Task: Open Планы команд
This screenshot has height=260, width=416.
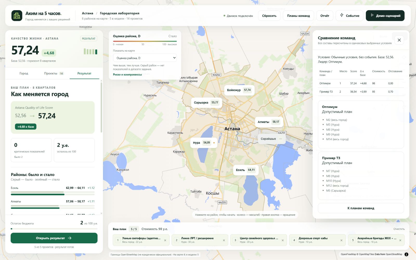Action: (x=298, y=16)
